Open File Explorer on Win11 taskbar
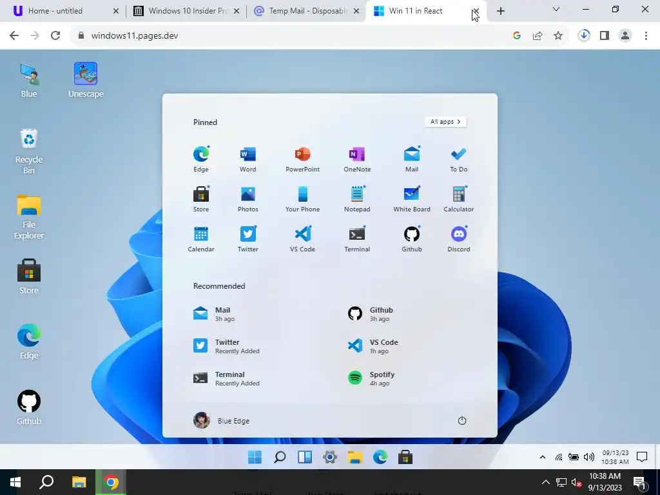This screenshot has width=660, height=495. (355, 457)
